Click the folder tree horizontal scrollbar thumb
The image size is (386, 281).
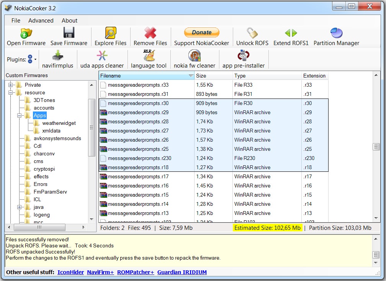click(x=40, y=227)
